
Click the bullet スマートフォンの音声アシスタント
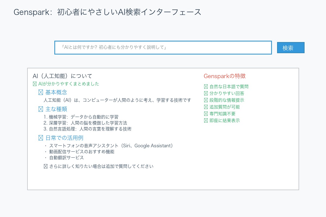(109, 146)
